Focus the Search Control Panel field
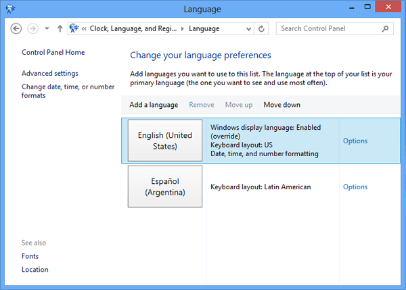The image size is (406, 290). (x=334, y=28)
